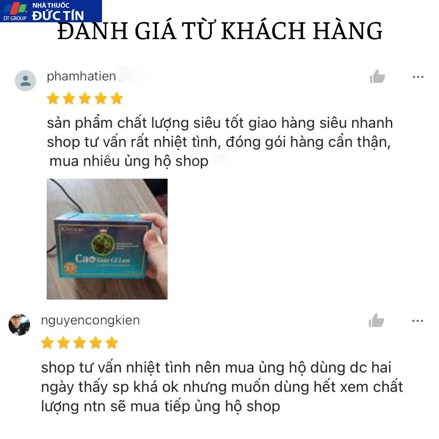439x439 pixels.
Task: Click fifth star in phamhatien's rating
Action: 117,99
